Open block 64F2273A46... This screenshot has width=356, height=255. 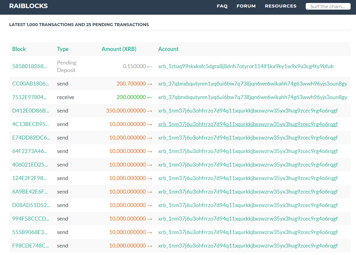[x=30, y=151]
